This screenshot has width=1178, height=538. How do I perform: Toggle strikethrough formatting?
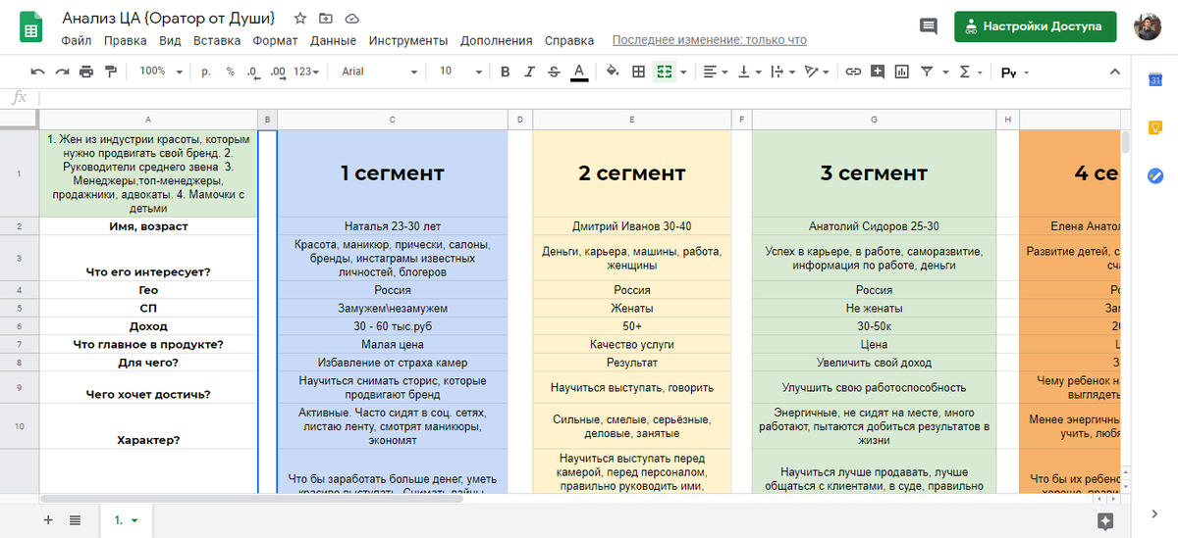pyautogui.click(x=554, y=72)
